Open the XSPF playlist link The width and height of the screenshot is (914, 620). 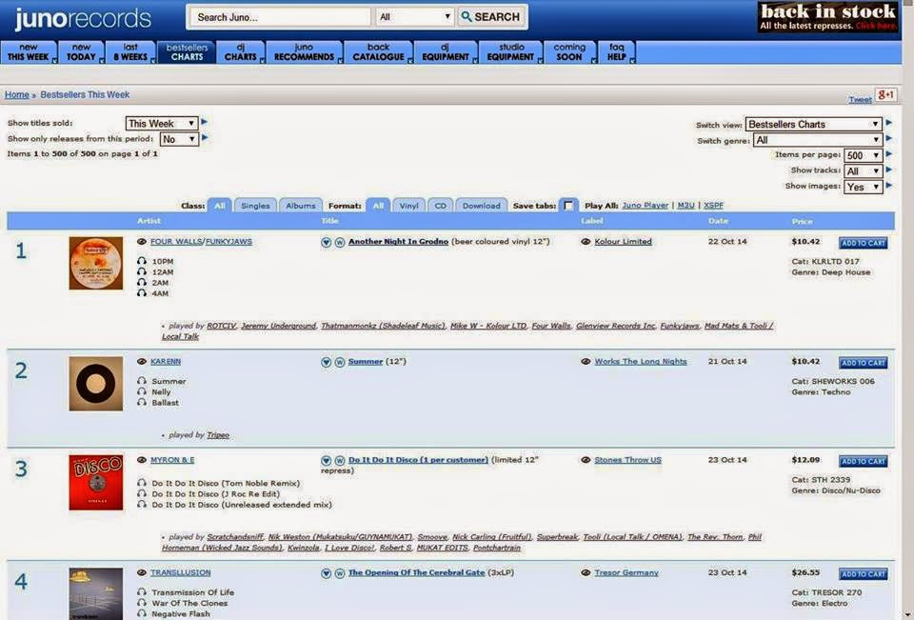(713, 206)
